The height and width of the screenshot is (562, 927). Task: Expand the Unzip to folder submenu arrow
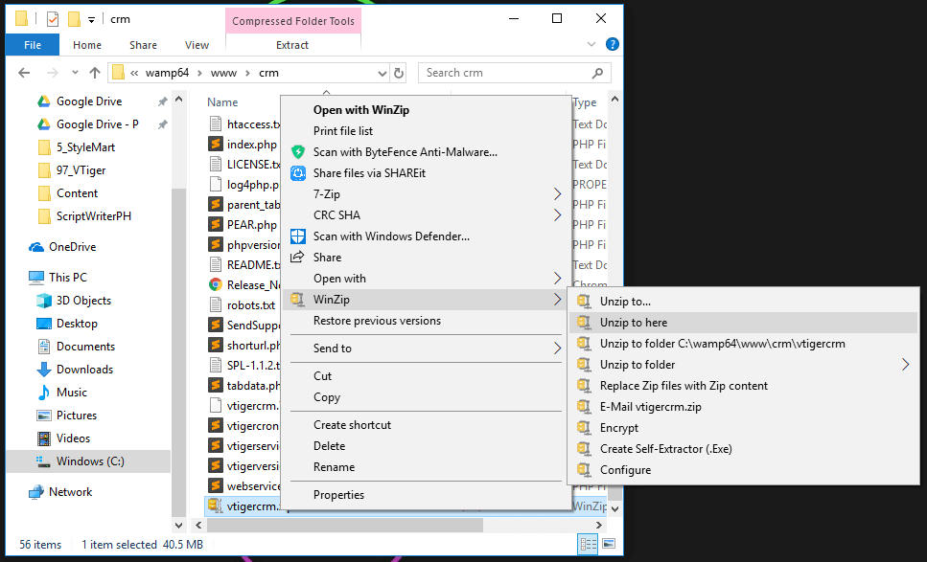click(905, 365)
